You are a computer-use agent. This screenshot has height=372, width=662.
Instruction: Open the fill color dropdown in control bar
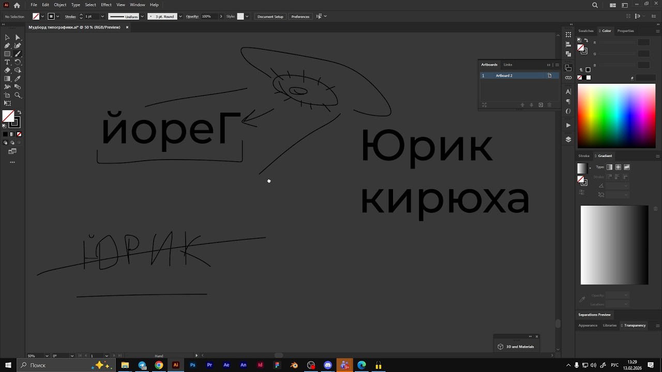pyautogui.click(x=42, y=17)
